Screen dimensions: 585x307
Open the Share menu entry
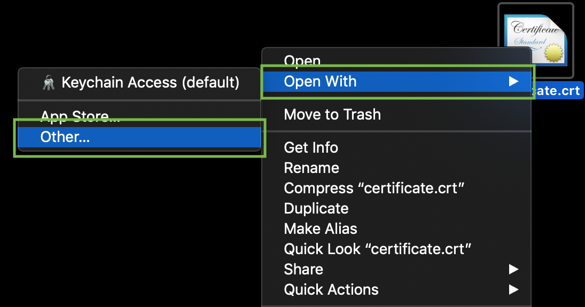[x=303, y=269]
